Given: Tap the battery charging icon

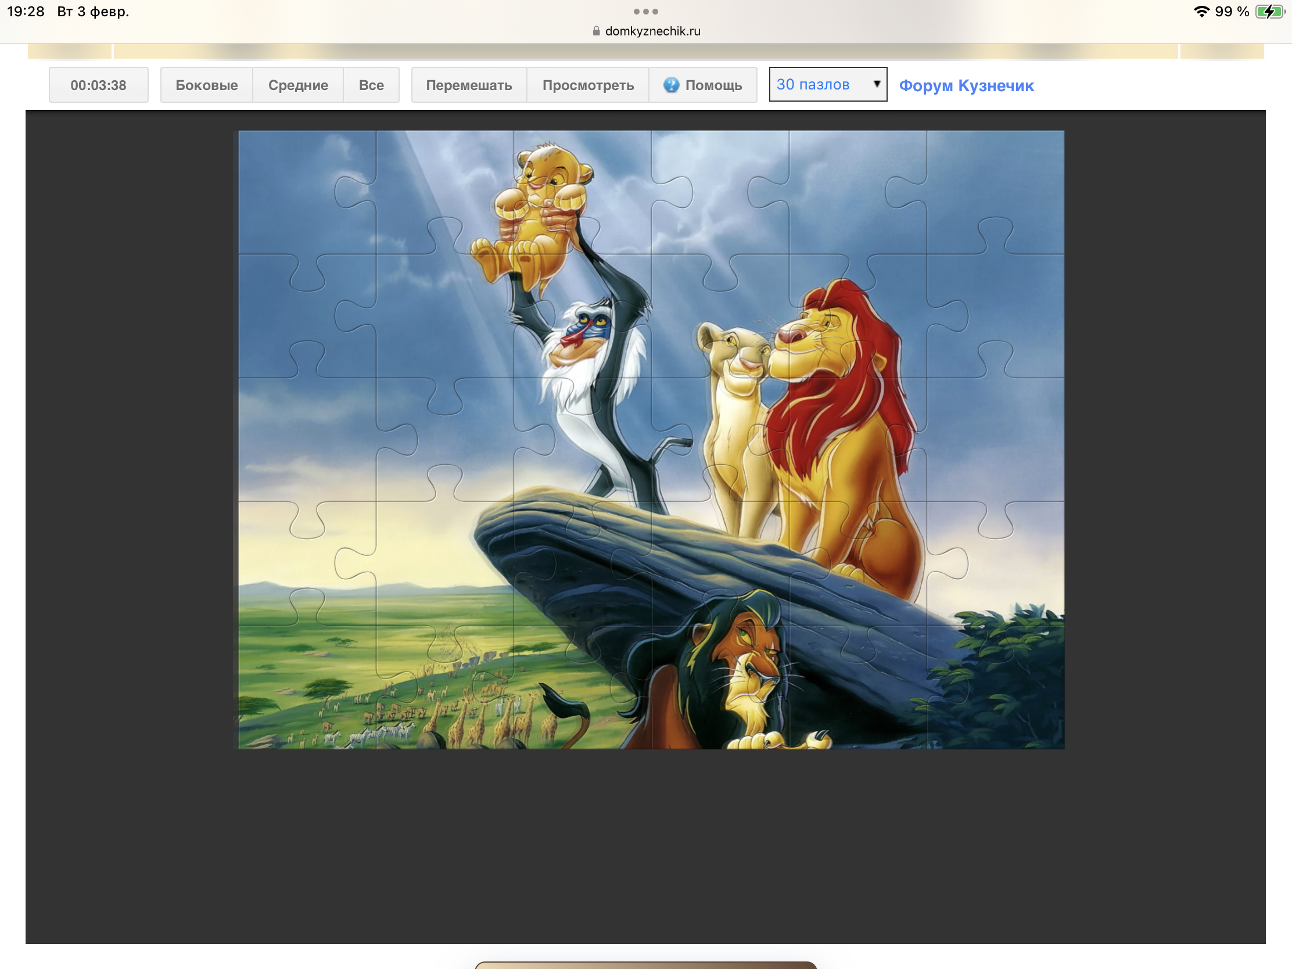Looking at the screenshot, I should (1269, 12).
